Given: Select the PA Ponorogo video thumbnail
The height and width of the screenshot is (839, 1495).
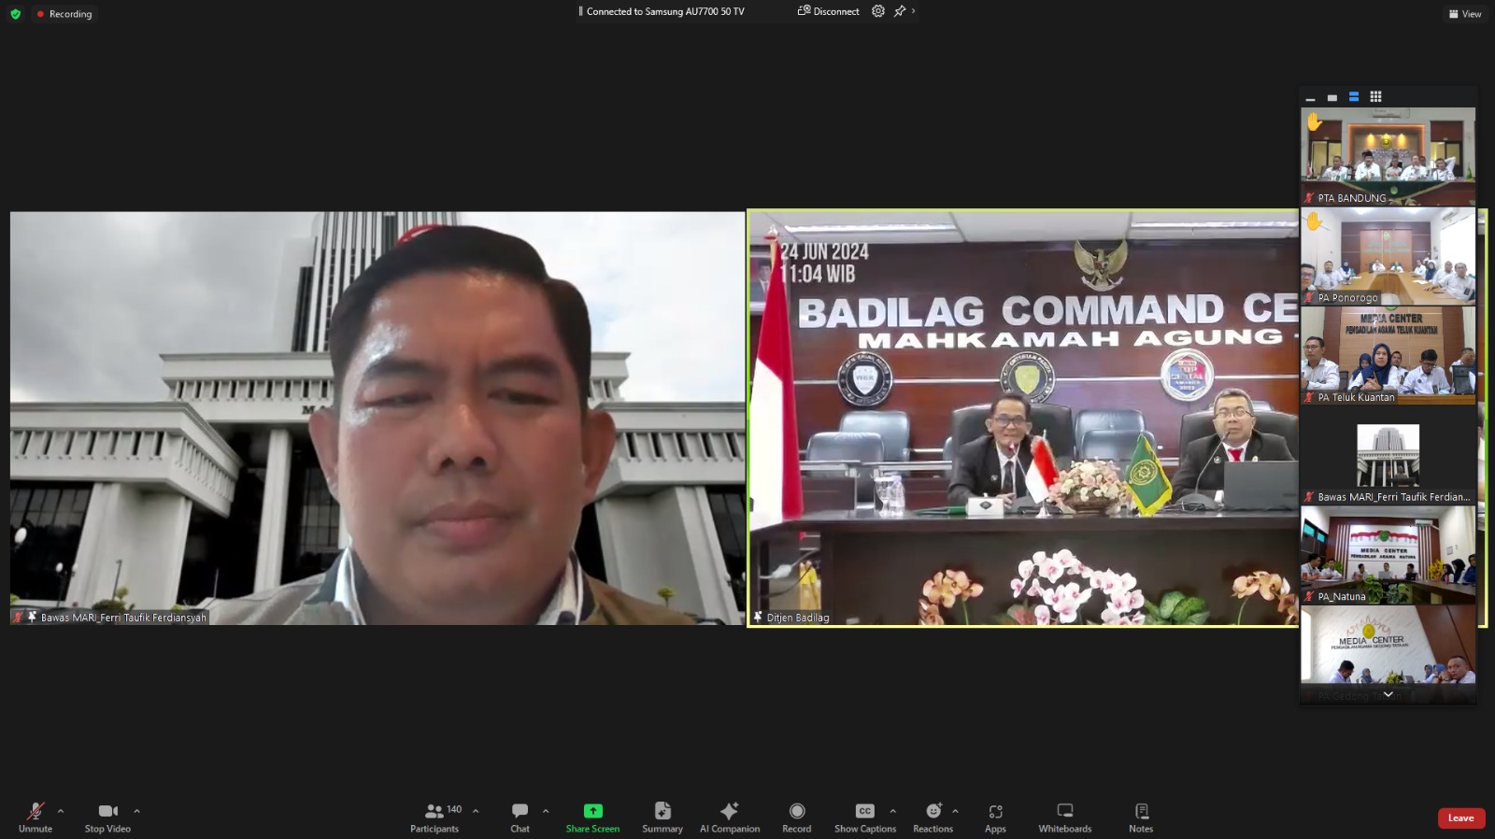Looking at the screenshot, I should click(x=1388, y=256).
